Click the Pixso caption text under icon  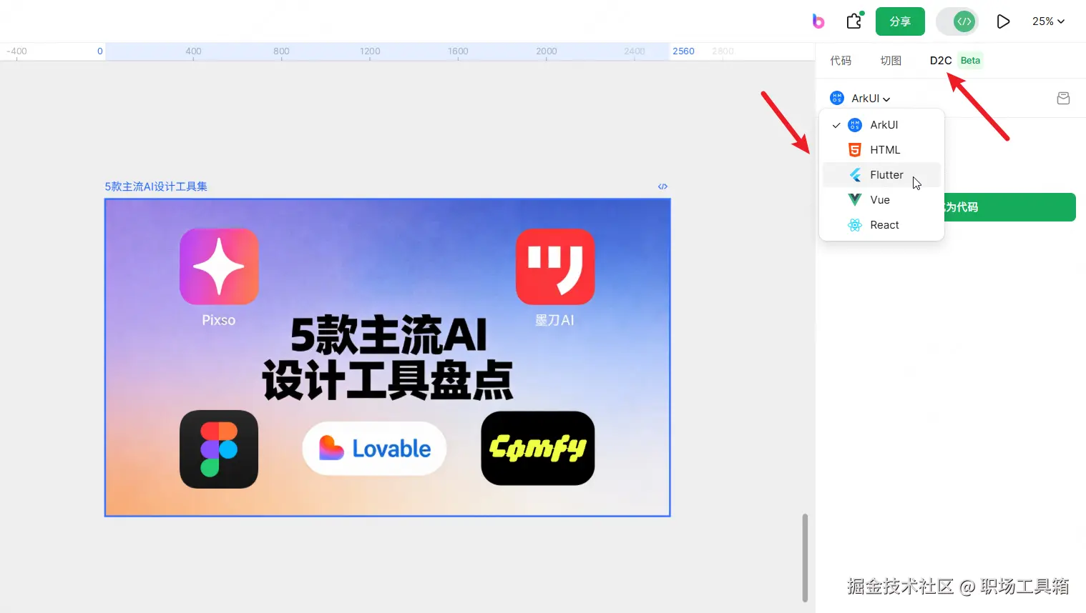pyautogui.click(x=219, y=320)
